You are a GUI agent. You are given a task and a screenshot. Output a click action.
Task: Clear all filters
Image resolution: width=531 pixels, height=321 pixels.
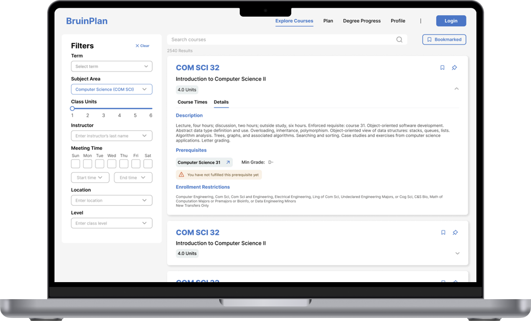pyautogui.click(x=142, y=46)
